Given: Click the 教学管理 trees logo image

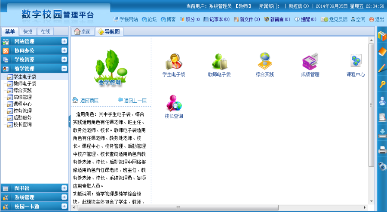Looking at the screenshot, I should pos(111,68).
